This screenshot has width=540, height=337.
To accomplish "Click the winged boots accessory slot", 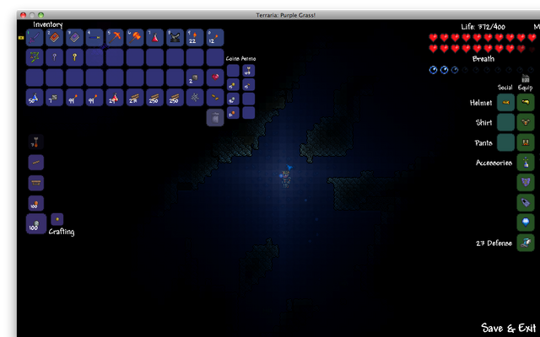I will tap(526, 243).
